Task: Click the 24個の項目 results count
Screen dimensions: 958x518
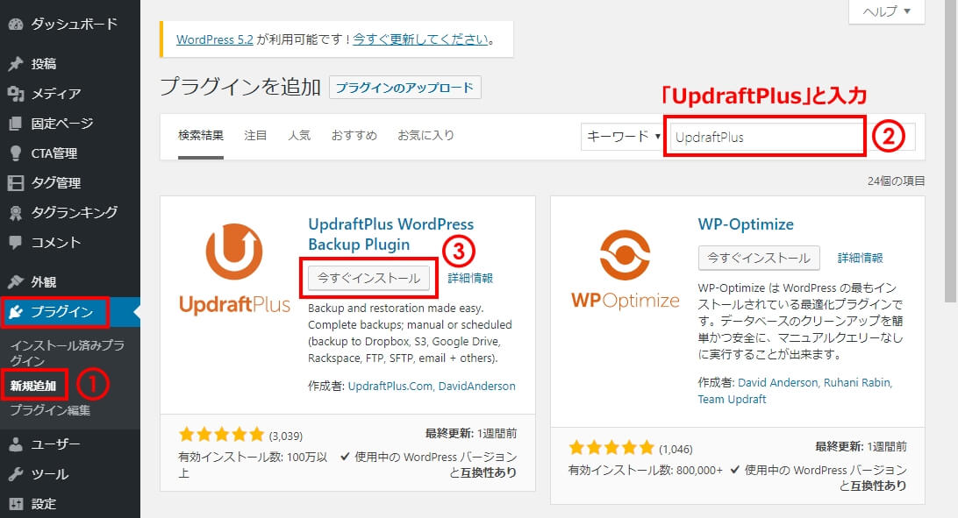Action: tap(896, 181)
